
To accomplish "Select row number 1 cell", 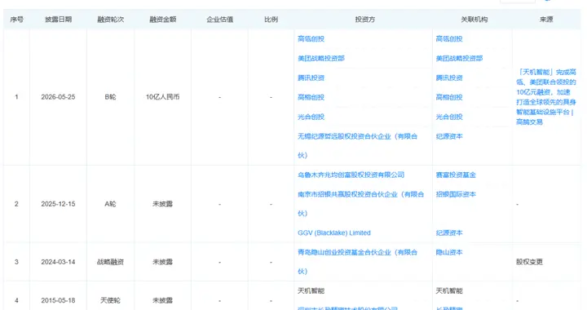I will [x=16, y=97].
